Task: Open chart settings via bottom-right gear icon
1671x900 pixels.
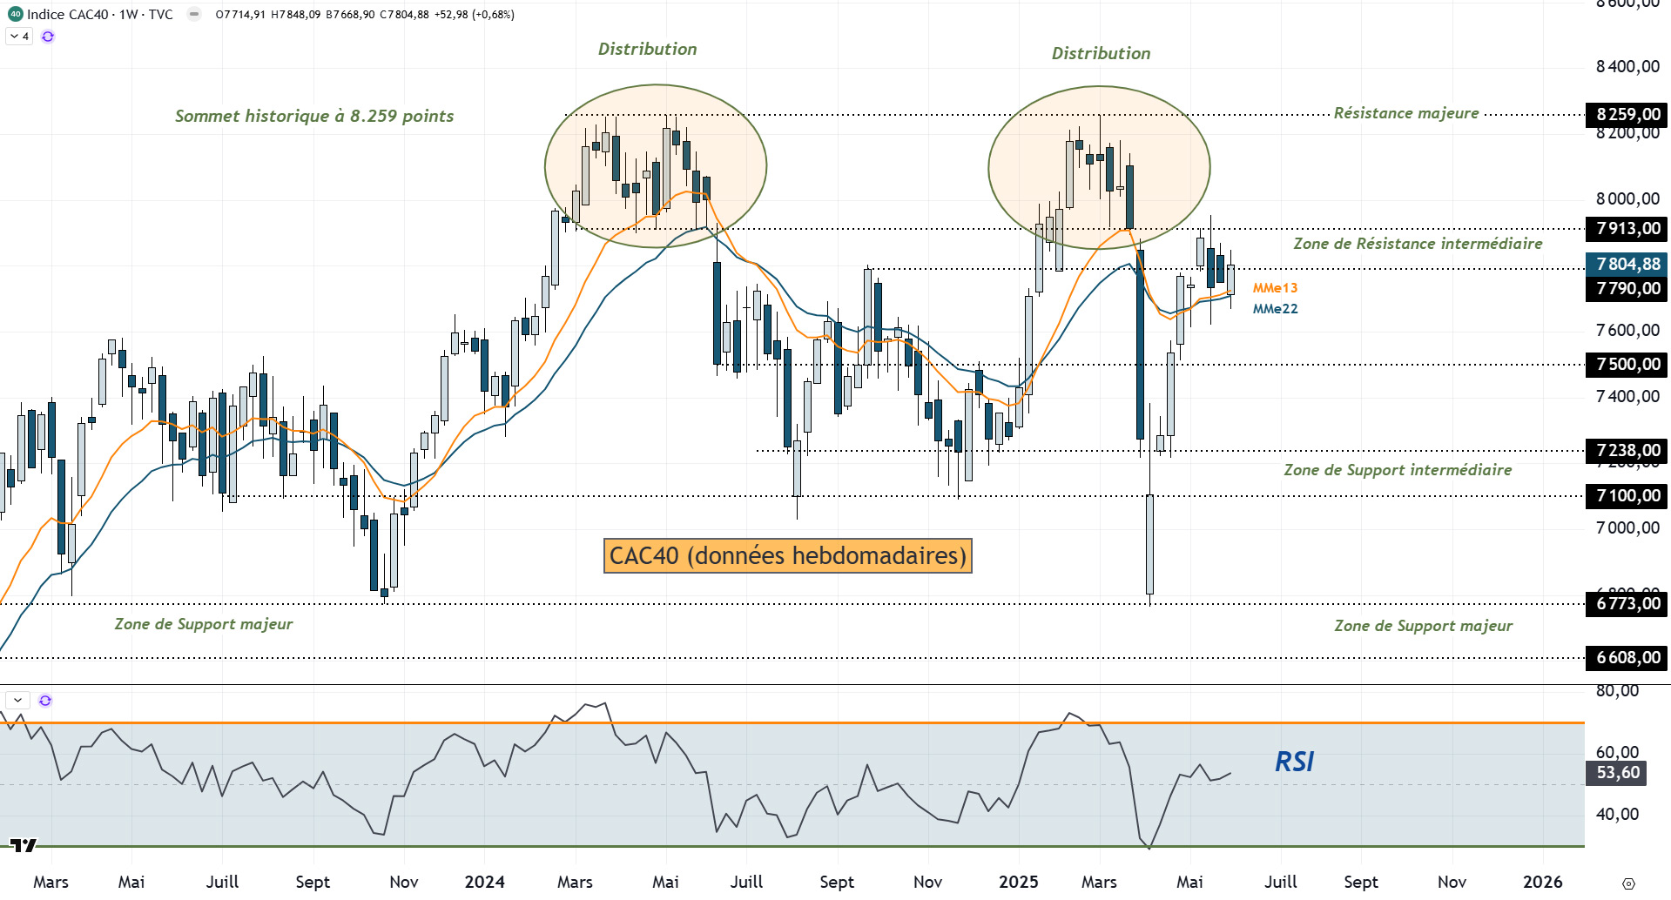Action: tap(1628, 883)
